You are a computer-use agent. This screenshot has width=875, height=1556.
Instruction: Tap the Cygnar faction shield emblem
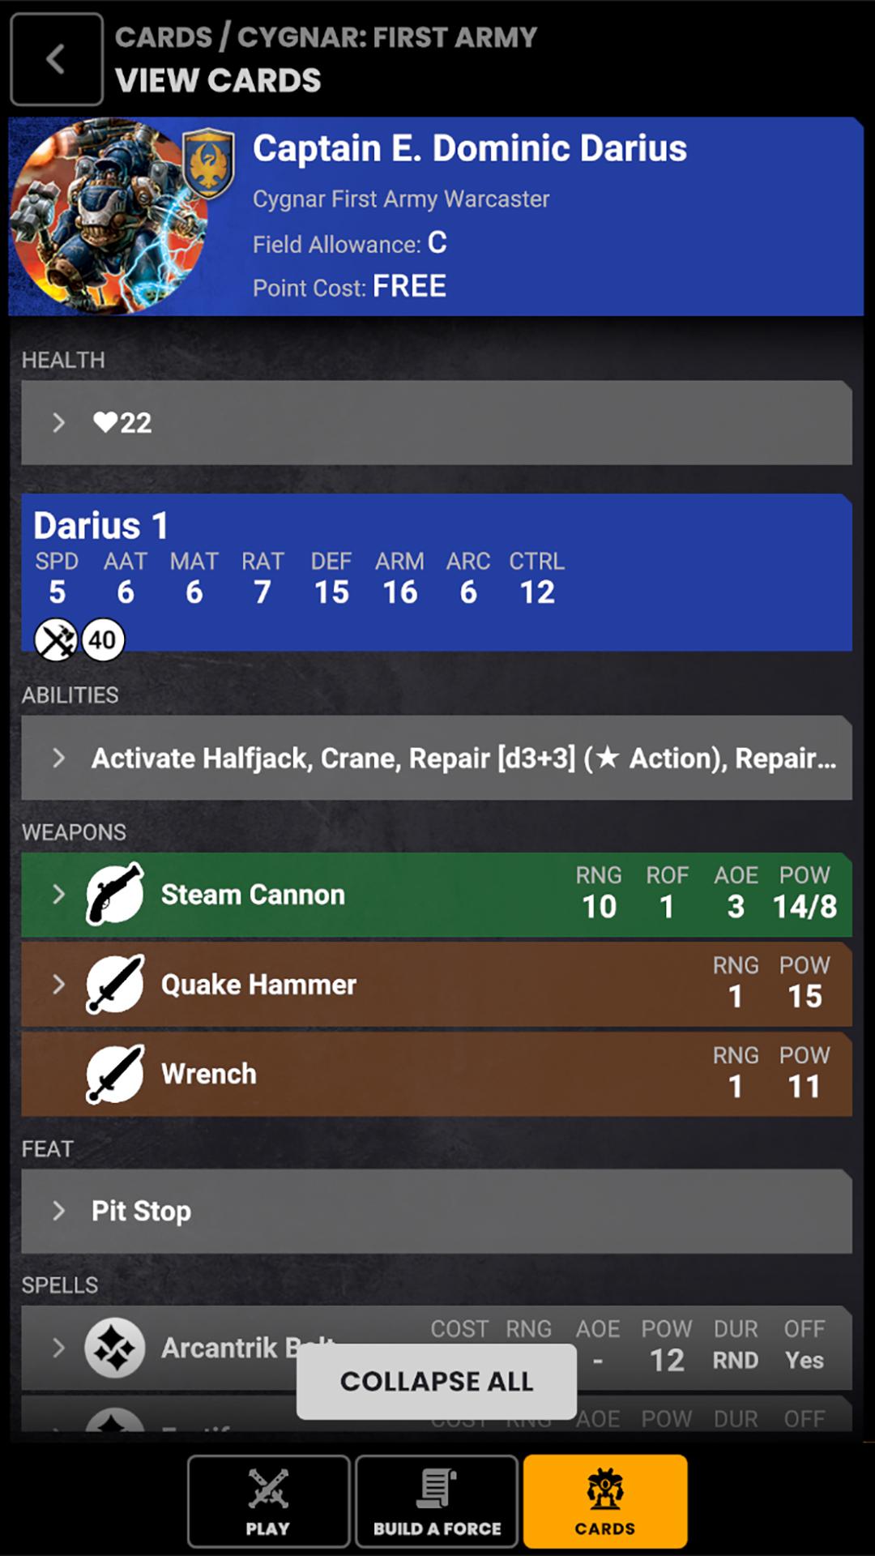click(209, 164)
